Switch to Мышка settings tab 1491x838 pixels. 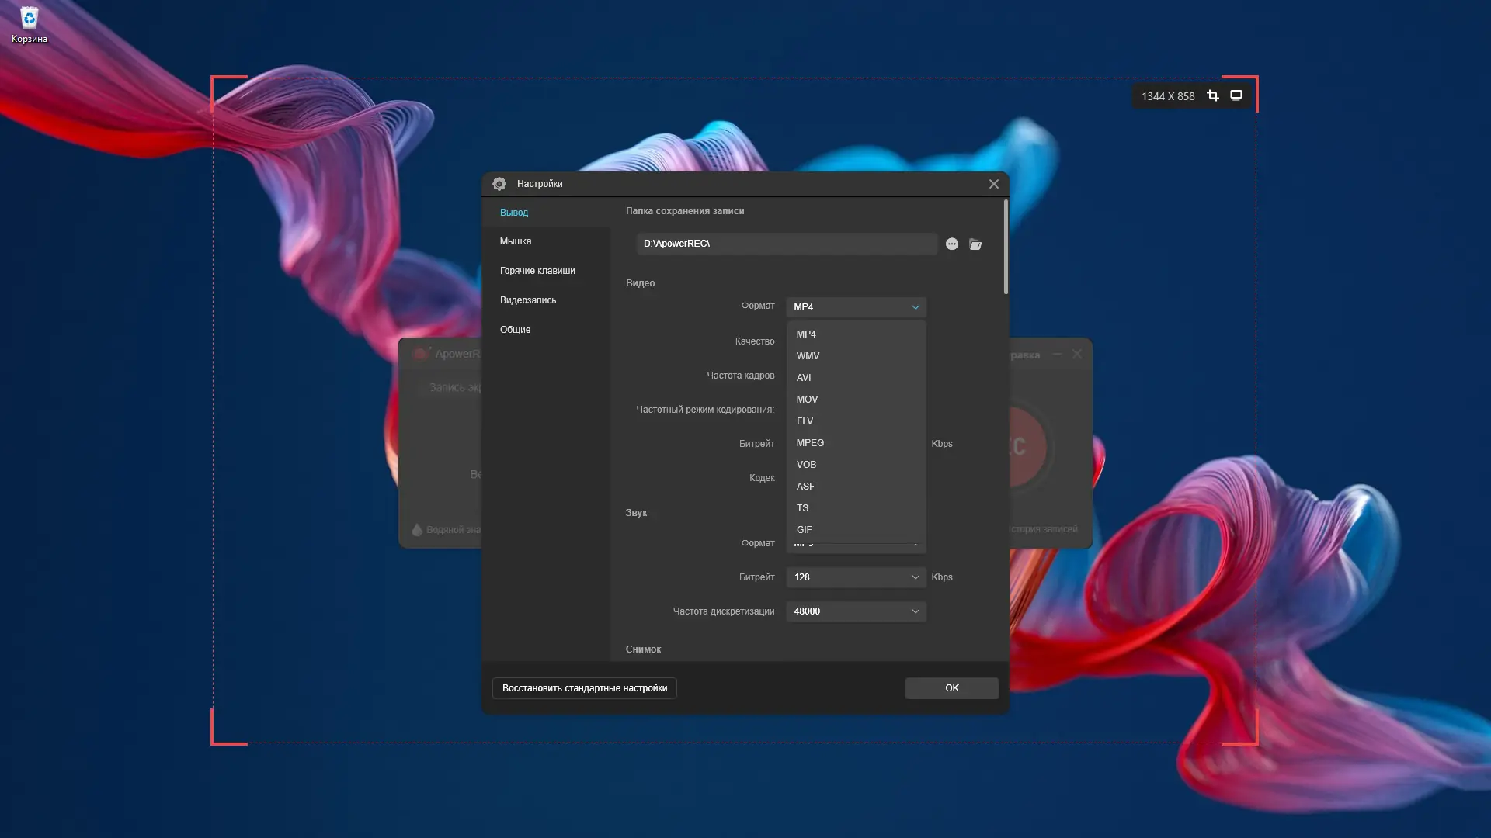pos(516,241)
